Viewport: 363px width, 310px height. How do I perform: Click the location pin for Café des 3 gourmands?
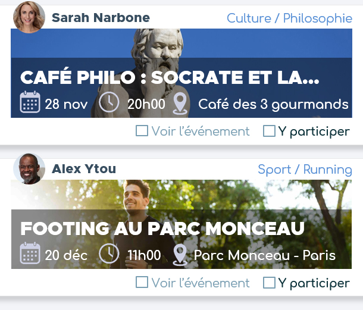coord(181,104)
